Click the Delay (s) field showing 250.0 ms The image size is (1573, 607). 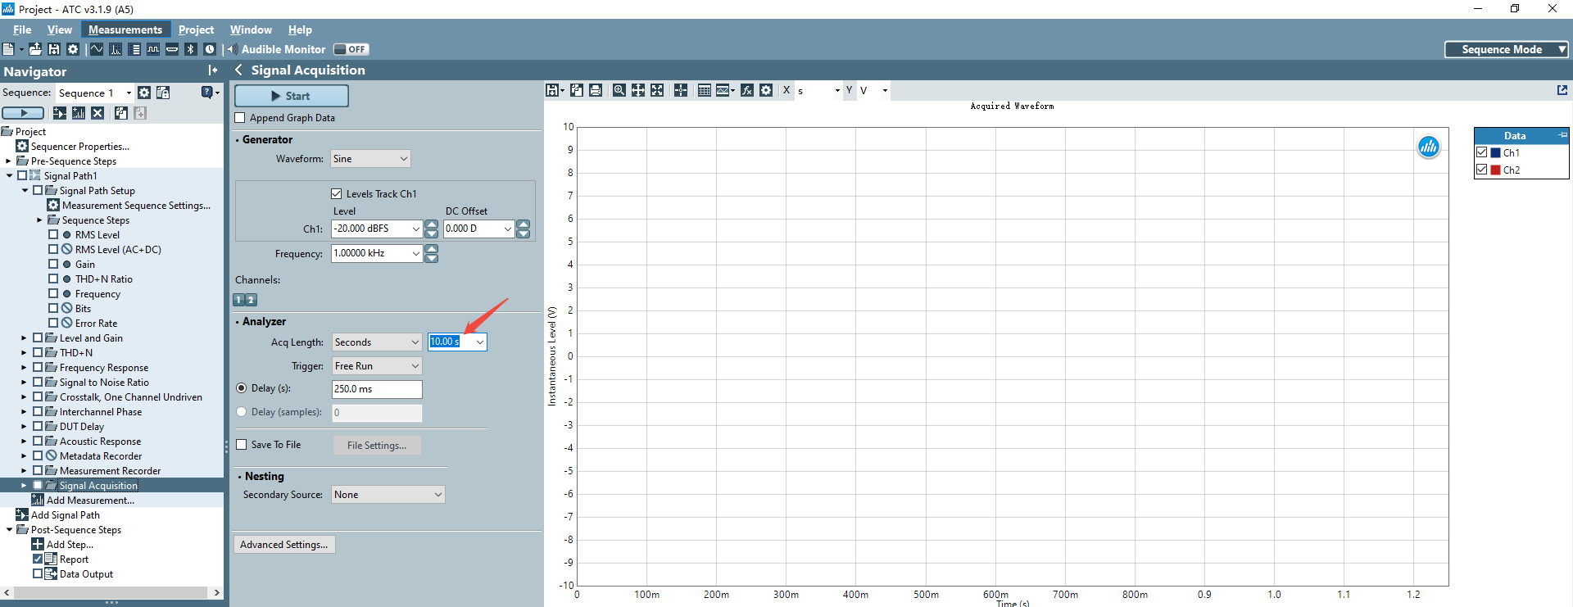tap(377, 389)
